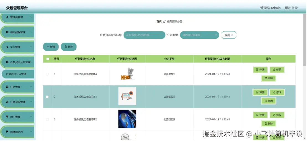Click the plus icon on 新增 button

tap(48, 47)
